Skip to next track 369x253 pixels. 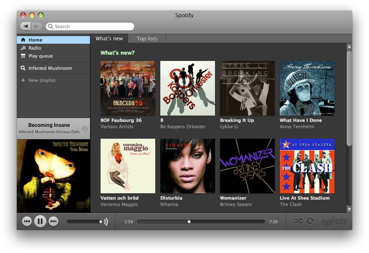coord(53,221)
